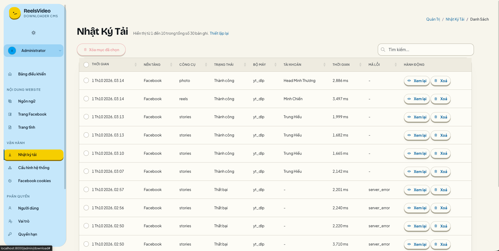The image size is (499, 251).
Task: Click Xem lại for the 02:56 row
Action: [417, 208]
